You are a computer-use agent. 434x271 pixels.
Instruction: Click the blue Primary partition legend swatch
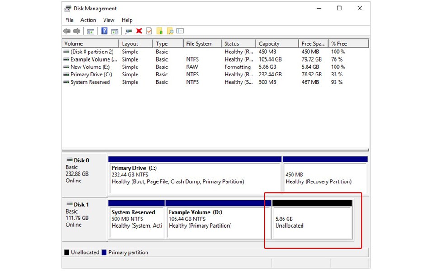pyautogui.click(x=104, y=252)
